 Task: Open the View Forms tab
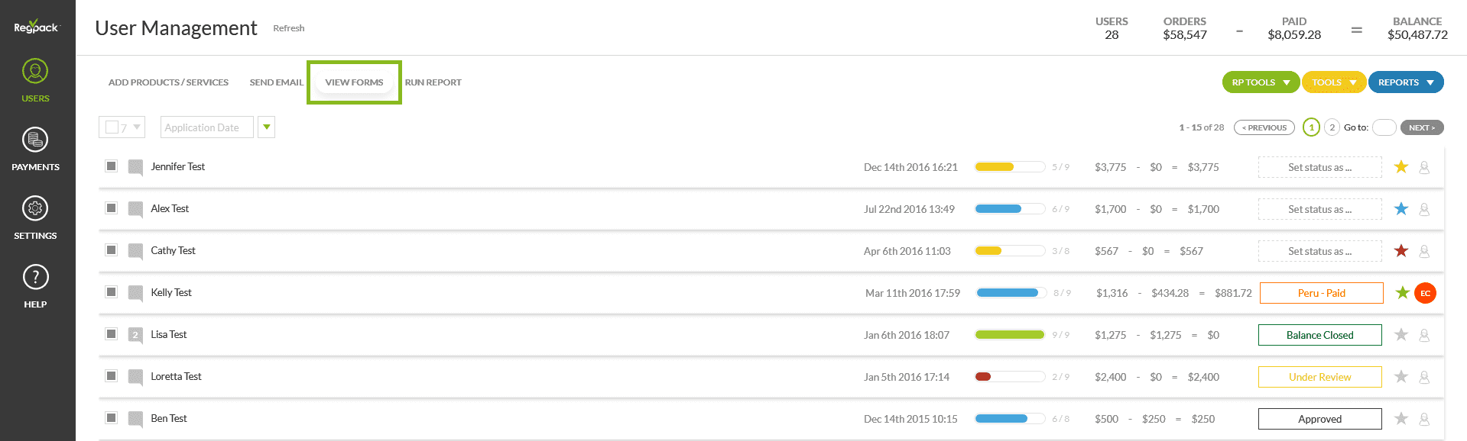pyautogui.click(x=354, y=82)
